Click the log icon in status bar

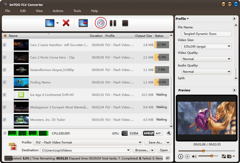point(168,158)
